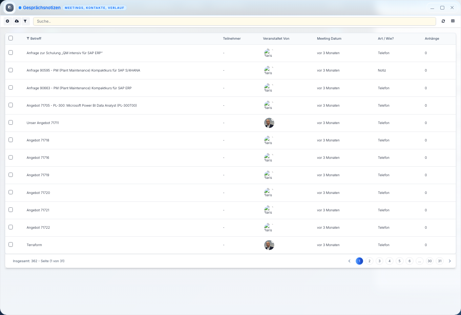Screen dimensions: 461x315
Task: Click the Gesprächsnotizen app icon in title bar
Action: click(x=10, y=8)
